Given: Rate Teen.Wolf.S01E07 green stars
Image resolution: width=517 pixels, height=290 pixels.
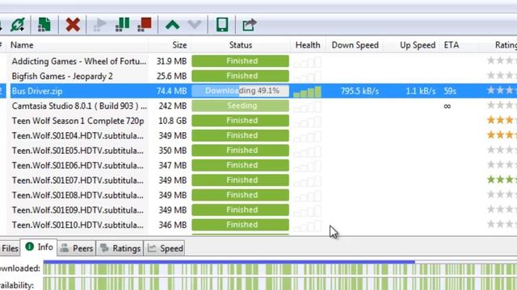Looking at the screenshot, I should (502, 180).
